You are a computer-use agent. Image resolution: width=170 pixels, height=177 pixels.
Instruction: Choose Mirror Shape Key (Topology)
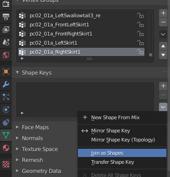point(122,140)
